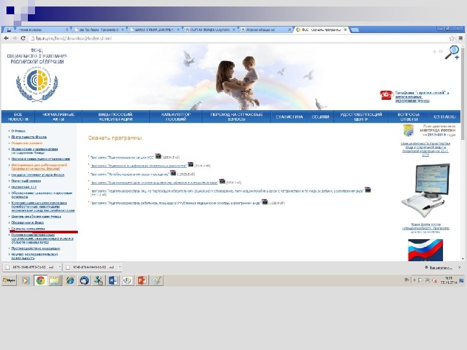
Task: Click the red telephone hotline icon
Action: coord(387,95)
